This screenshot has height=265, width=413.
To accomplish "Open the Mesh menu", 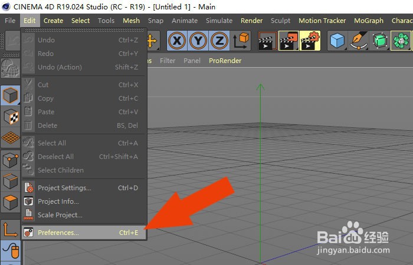I will (x=131, y=21).
